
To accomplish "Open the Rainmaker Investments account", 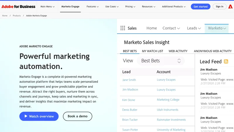I will (x=171, y=120).
